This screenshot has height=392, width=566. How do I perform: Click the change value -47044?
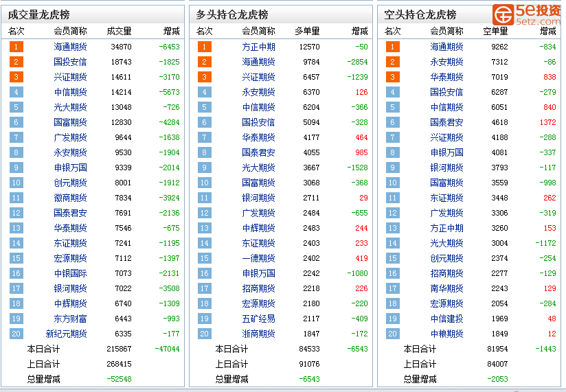(x=167, y=349)
